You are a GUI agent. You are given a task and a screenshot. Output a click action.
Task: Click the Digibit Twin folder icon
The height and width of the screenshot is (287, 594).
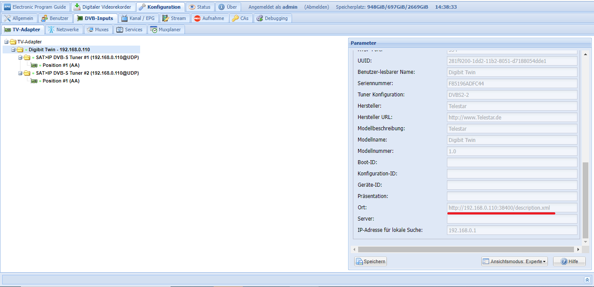[x=20, y=49]
